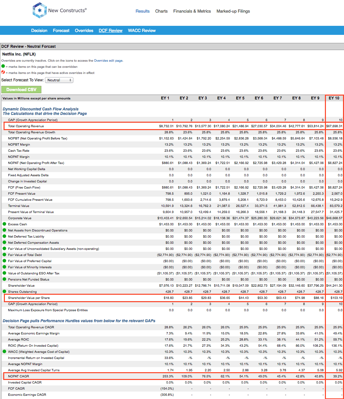Open override icon for Unconsolidated Subsidiary Assets

(x=5, y=249)
